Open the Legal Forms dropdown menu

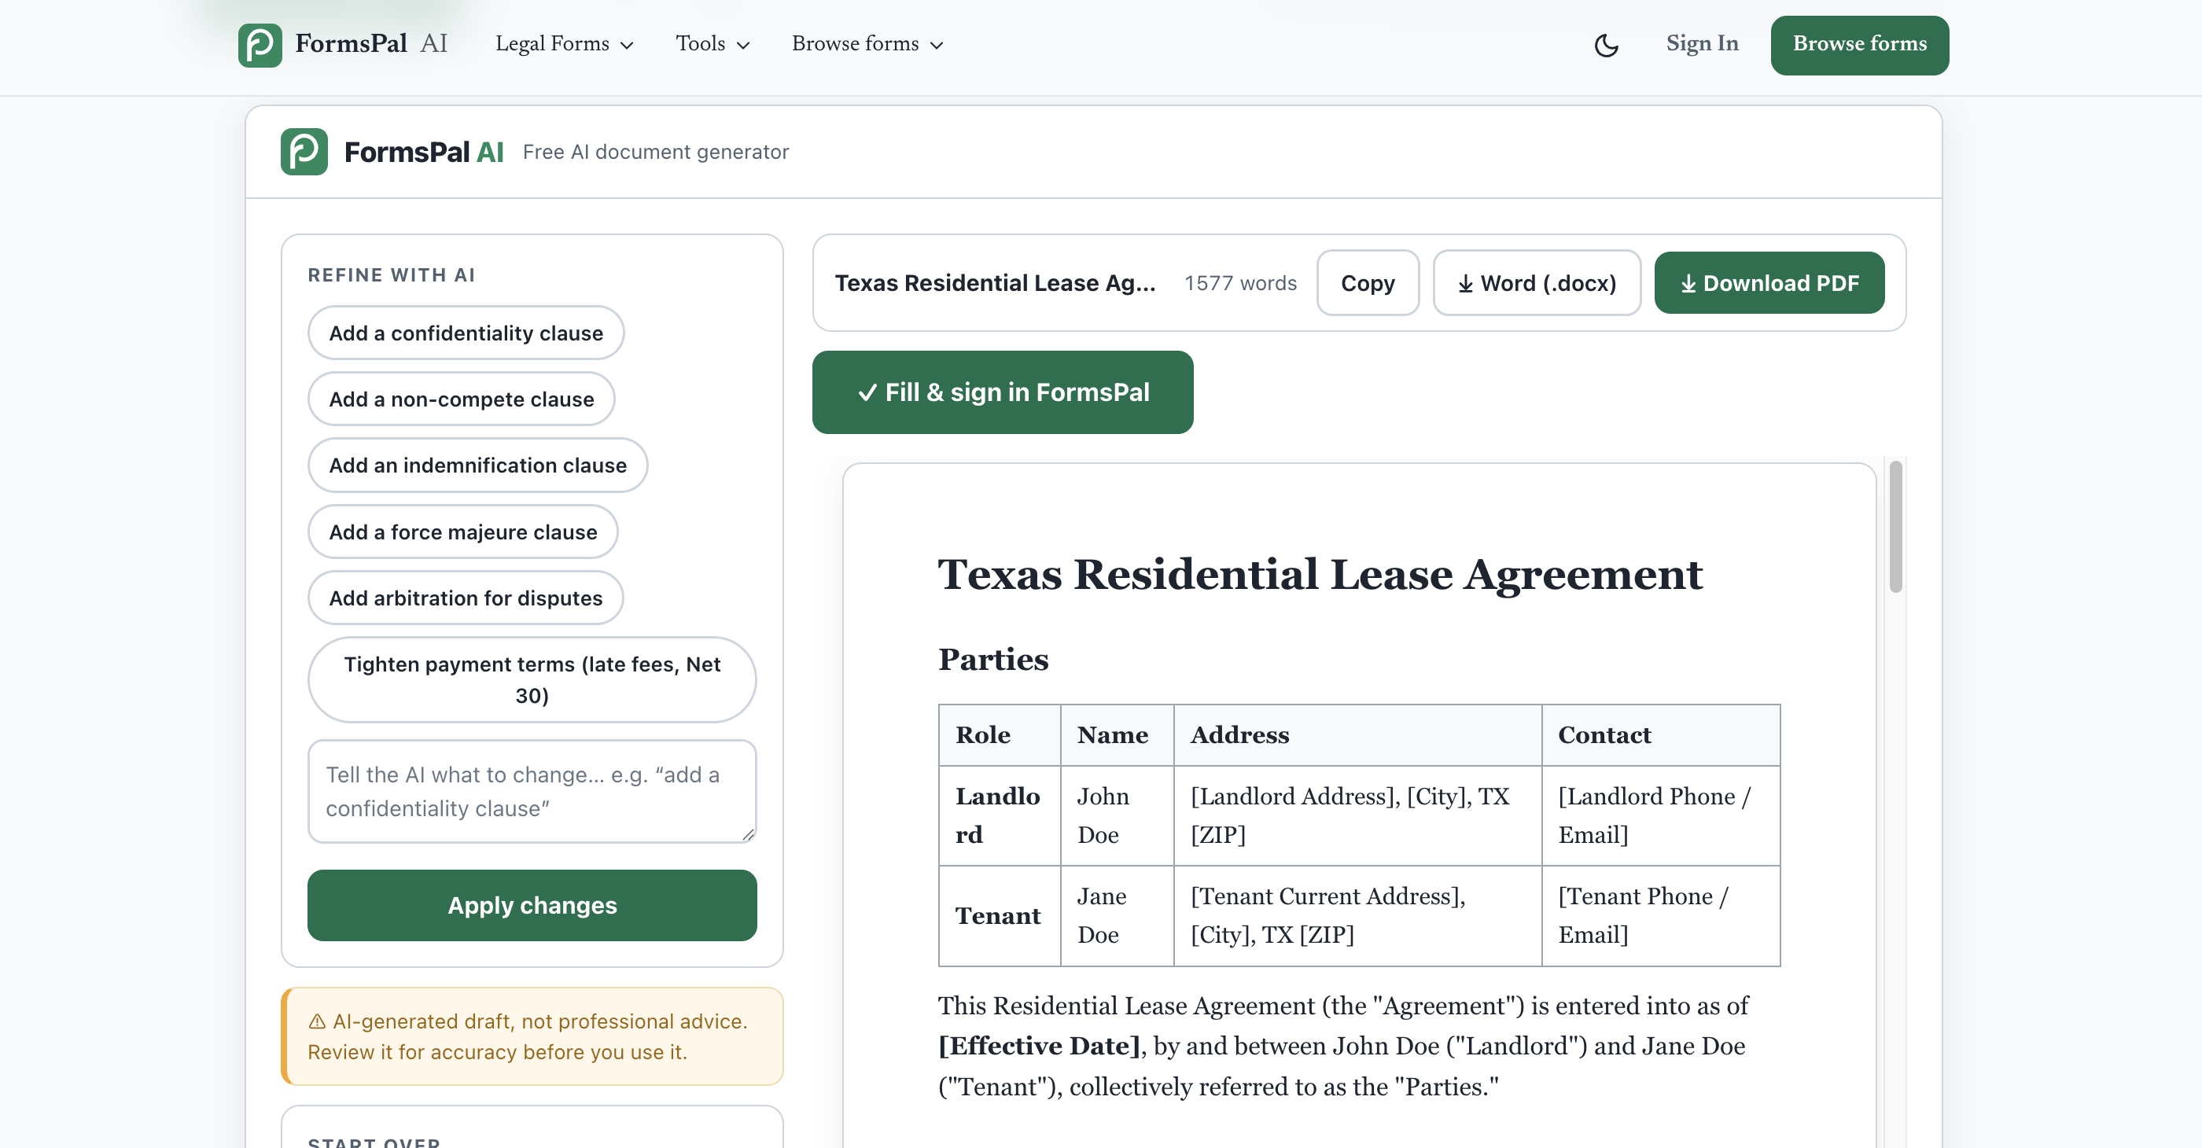coord(564,43)
